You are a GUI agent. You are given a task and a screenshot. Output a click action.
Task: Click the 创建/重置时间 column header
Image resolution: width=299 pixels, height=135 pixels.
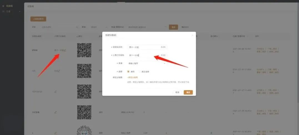(x=239, y=36)
